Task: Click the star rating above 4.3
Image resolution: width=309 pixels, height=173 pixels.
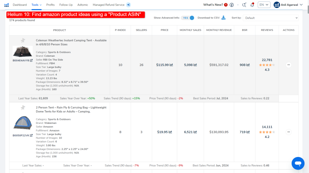Action: (267, 65)
